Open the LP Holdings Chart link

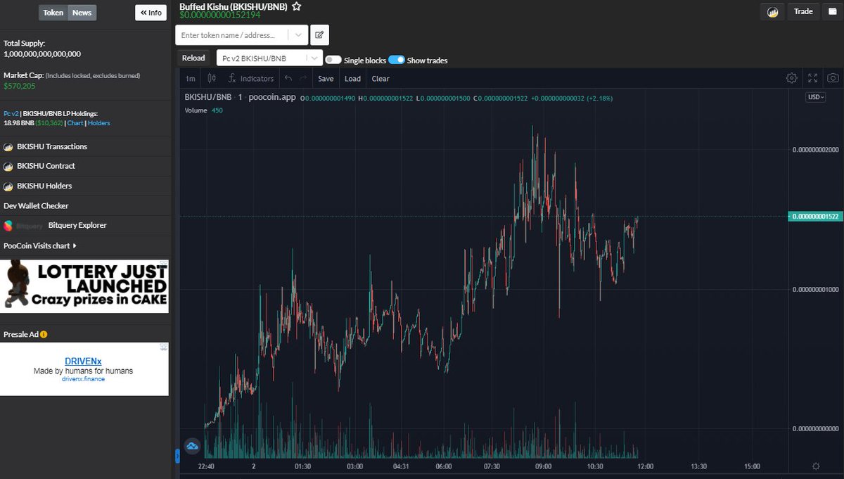(75, 123)
